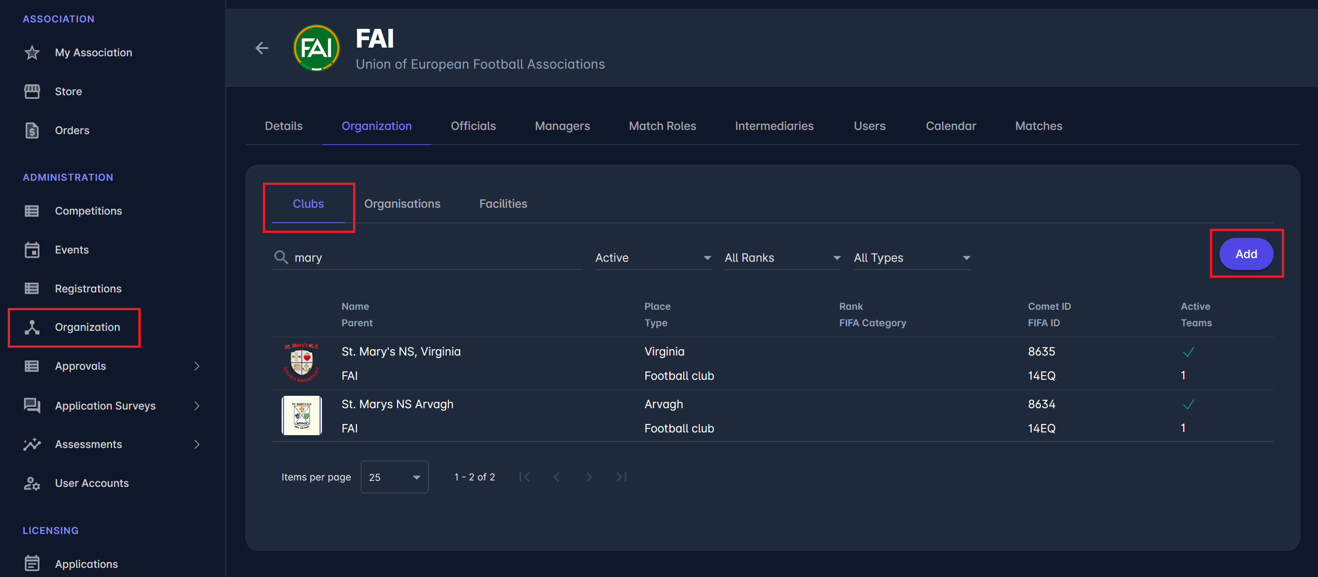Expand the Approvals submenu chevron
The image size is (1318, 577).
coord(197,366)
